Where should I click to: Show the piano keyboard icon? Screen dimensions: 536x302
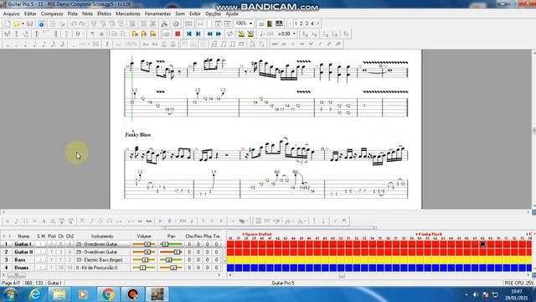279,23
